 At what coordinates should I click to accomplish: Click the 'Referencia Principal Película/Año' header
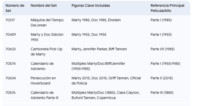coord(167,8)
